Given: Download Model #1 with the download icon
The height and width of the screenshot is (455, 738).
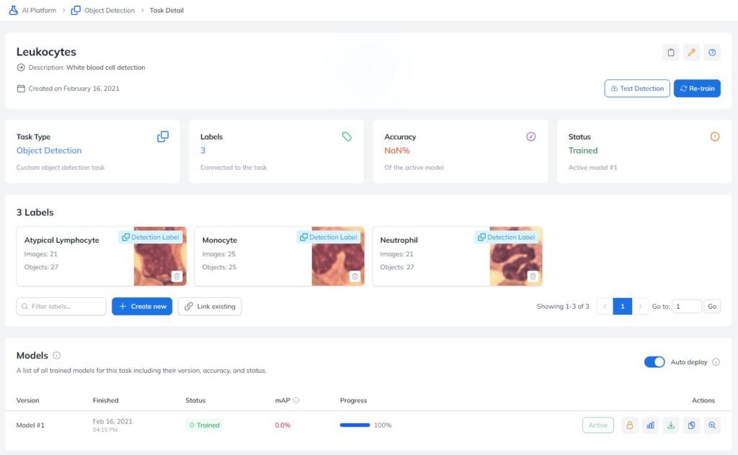Looking at the screenshot, I should click(671, 425).
